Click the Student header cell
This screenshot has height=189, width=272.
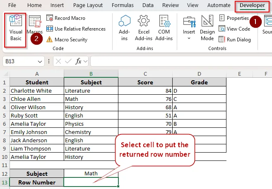point(37,82)
